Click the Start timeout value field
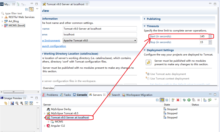 [204, 36]
